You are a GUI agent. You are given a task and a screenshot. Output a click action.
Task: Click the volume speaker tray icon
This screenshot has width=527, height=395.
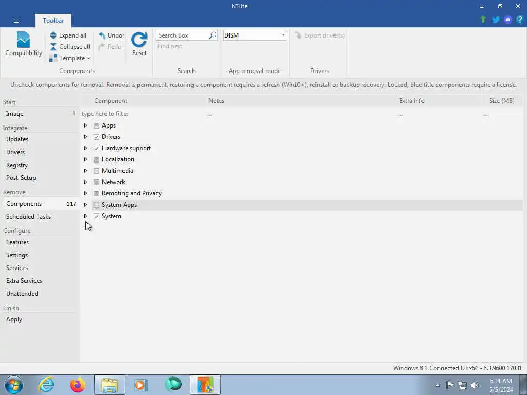(x=474, y=385)
